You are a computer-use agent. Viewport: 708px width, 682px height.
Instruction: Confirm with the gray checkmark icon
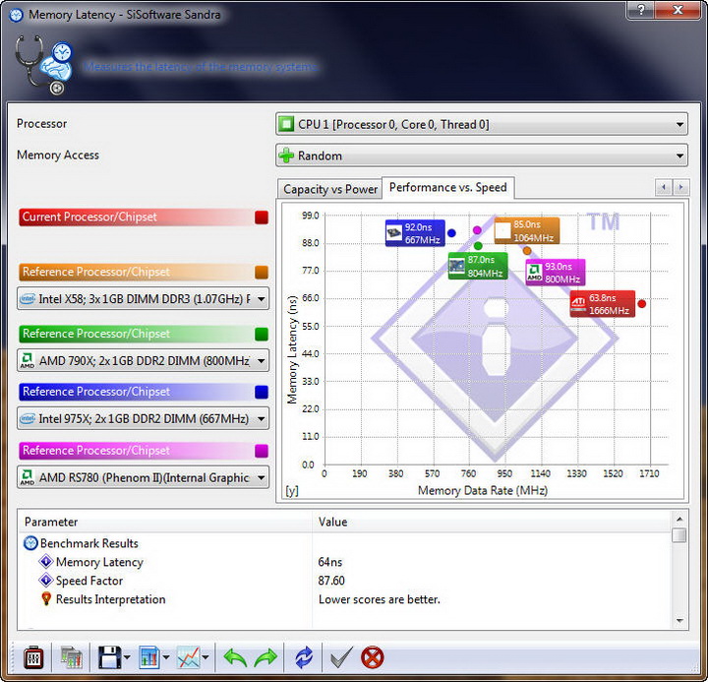(x=341, y=657)
